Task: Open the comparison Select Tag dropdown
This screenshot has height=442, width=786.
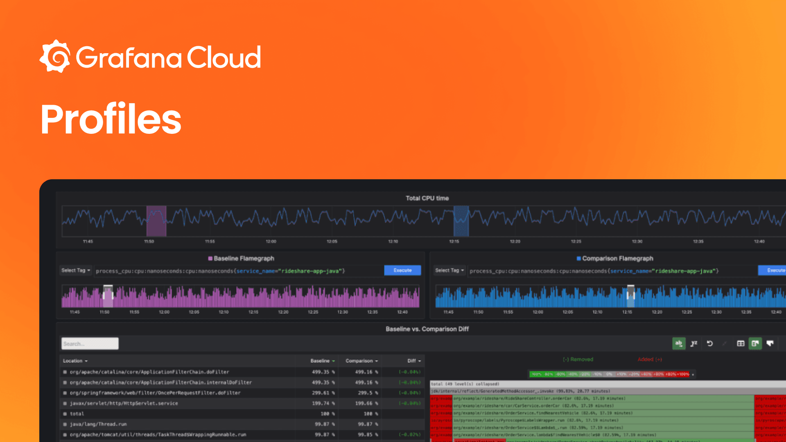Action: [x=449, y=271]
